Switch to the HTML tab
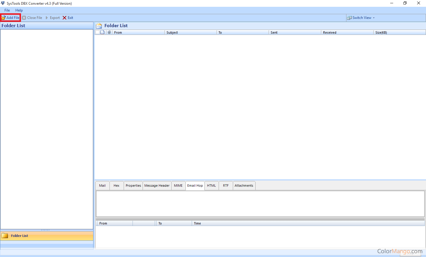 pos(212,186)
